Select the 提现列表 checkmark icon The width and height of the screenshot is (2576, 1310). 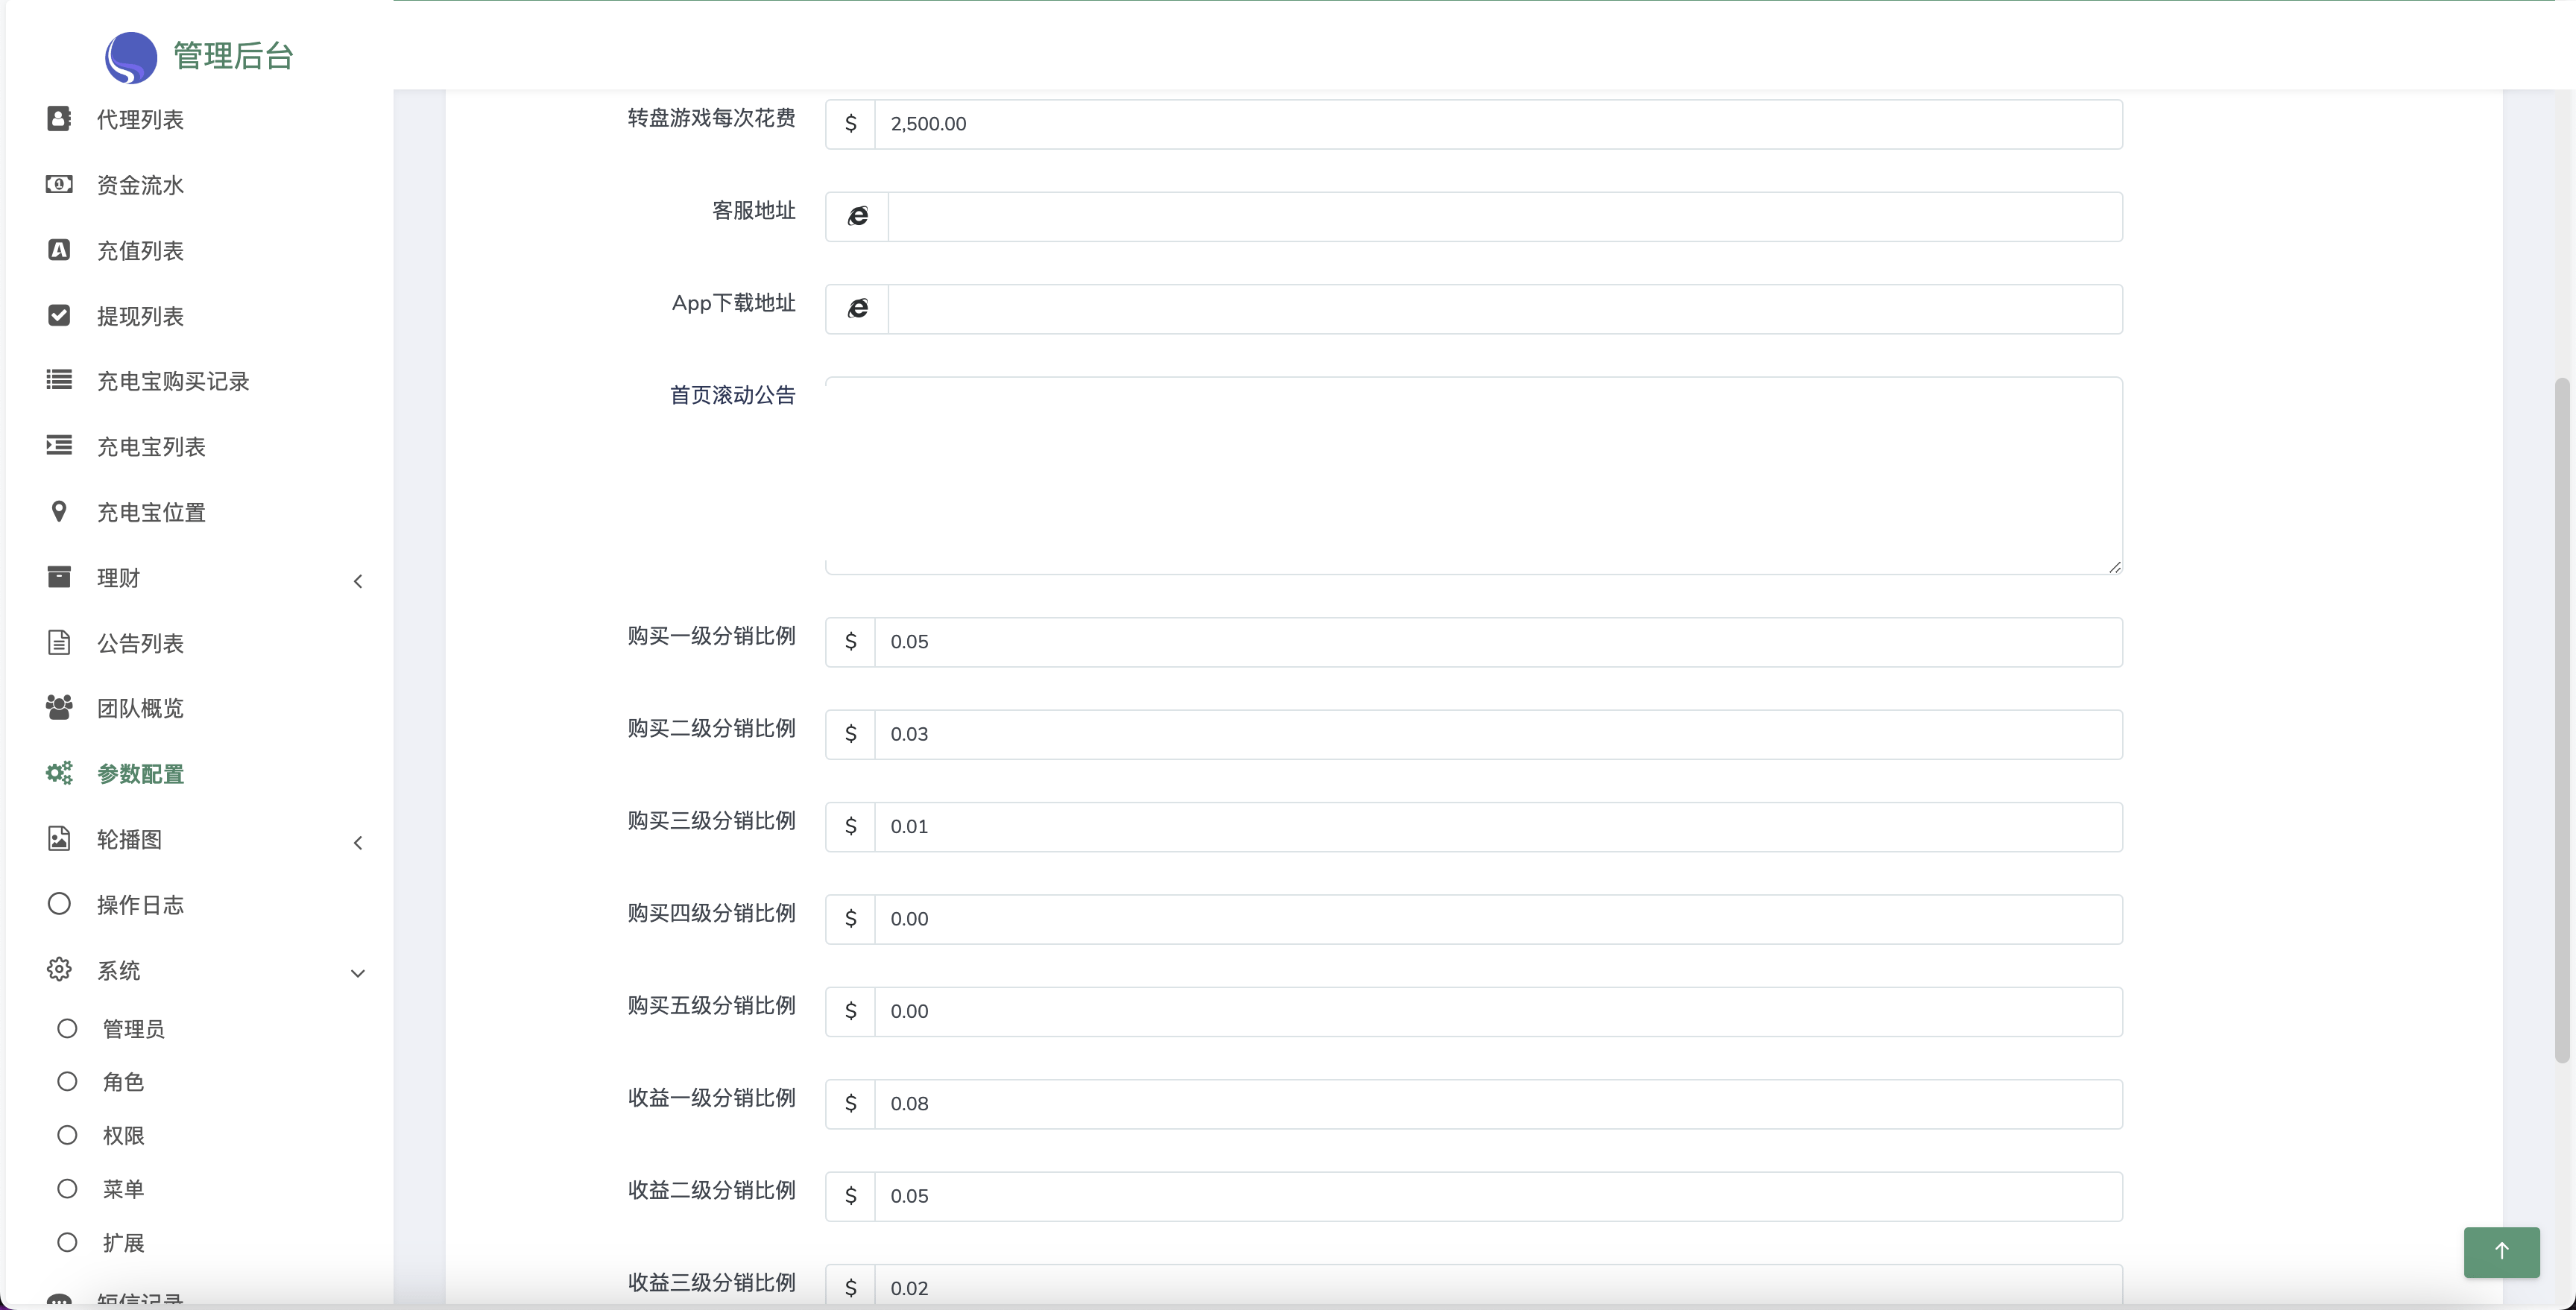tap(59, 315)
